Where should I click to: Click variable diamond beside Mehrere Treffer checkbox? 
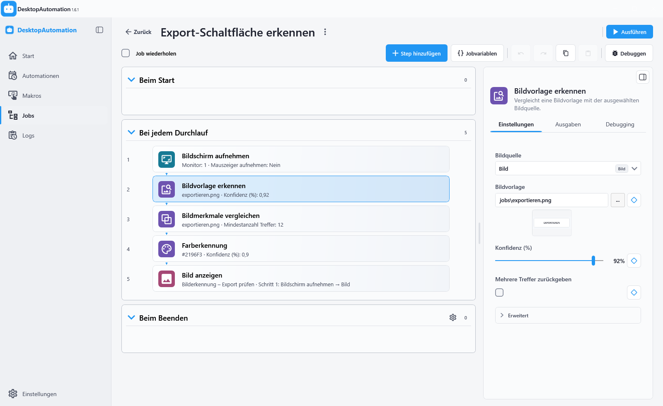click(x=634, y=292)
